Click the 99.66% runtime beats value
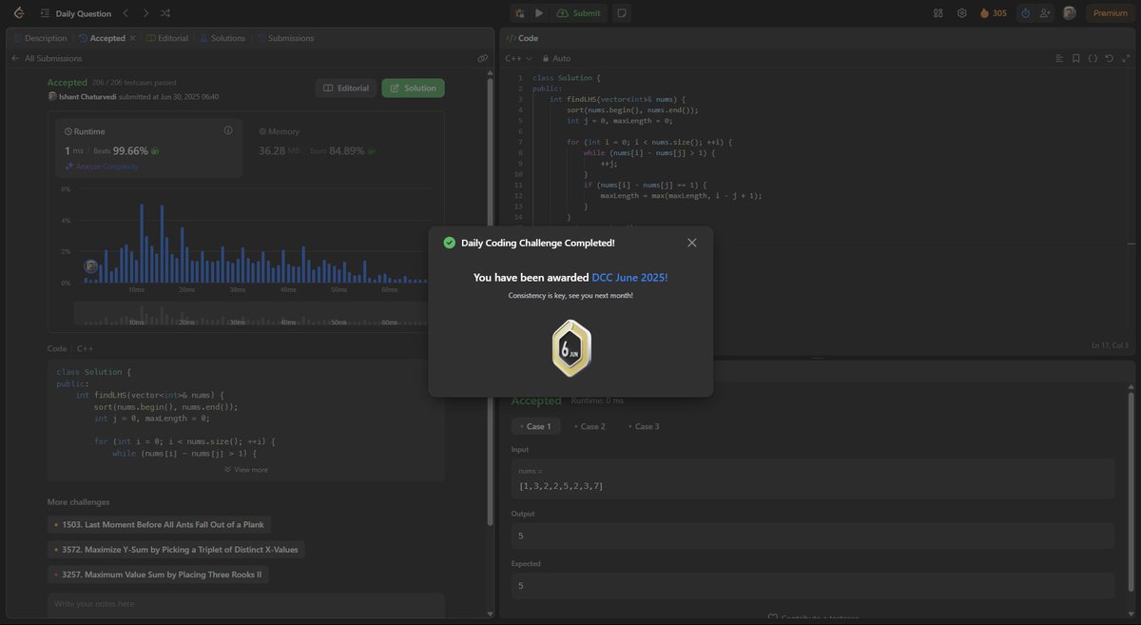Viewport: 1141px width, 625px height. pos(130,150)
